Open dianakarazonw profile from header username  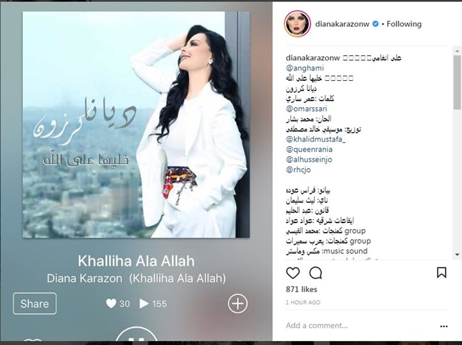(342, 24)
